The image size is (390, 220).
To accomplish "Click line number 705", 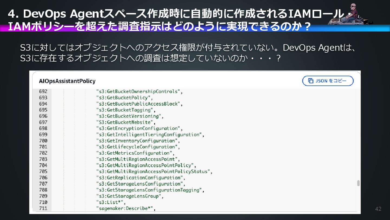I will coord(43,171).
